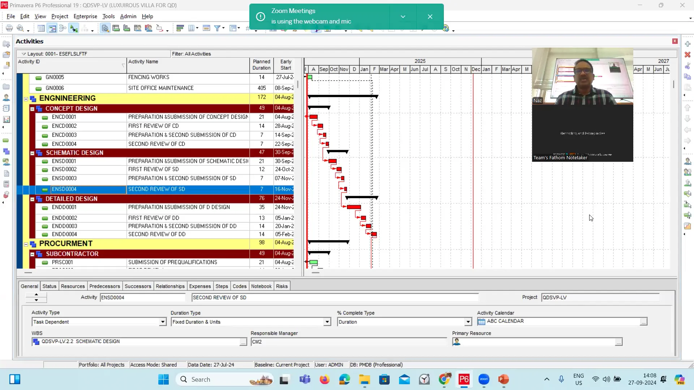Open the Activity Type dropdown
This screenshot has width=694, height=390.
point(163,322)
